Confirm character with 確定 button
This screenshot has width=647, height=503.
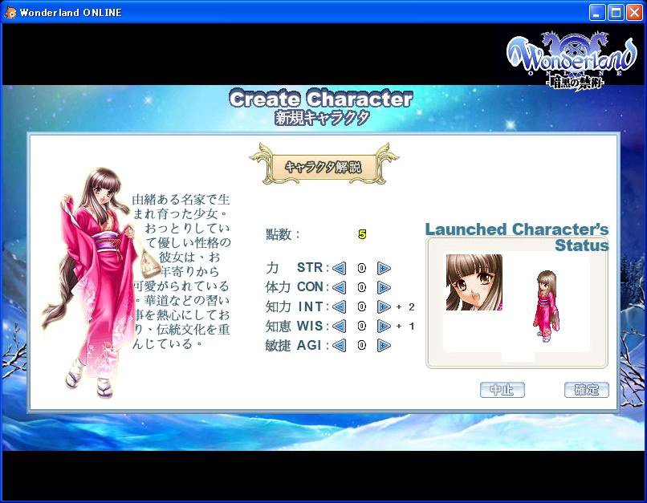[586, 390]
